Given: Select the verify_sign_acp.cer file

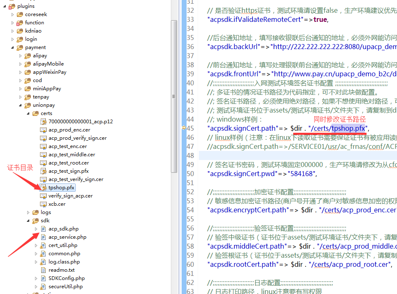Looking at the screenshot, I should [70, 196].
